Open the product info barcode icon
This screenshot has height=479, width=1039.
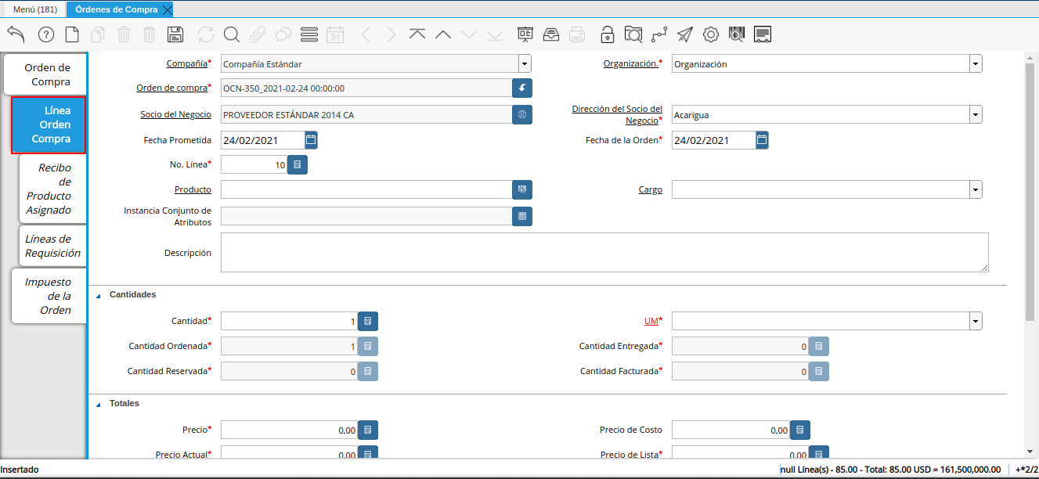(737, 34)
